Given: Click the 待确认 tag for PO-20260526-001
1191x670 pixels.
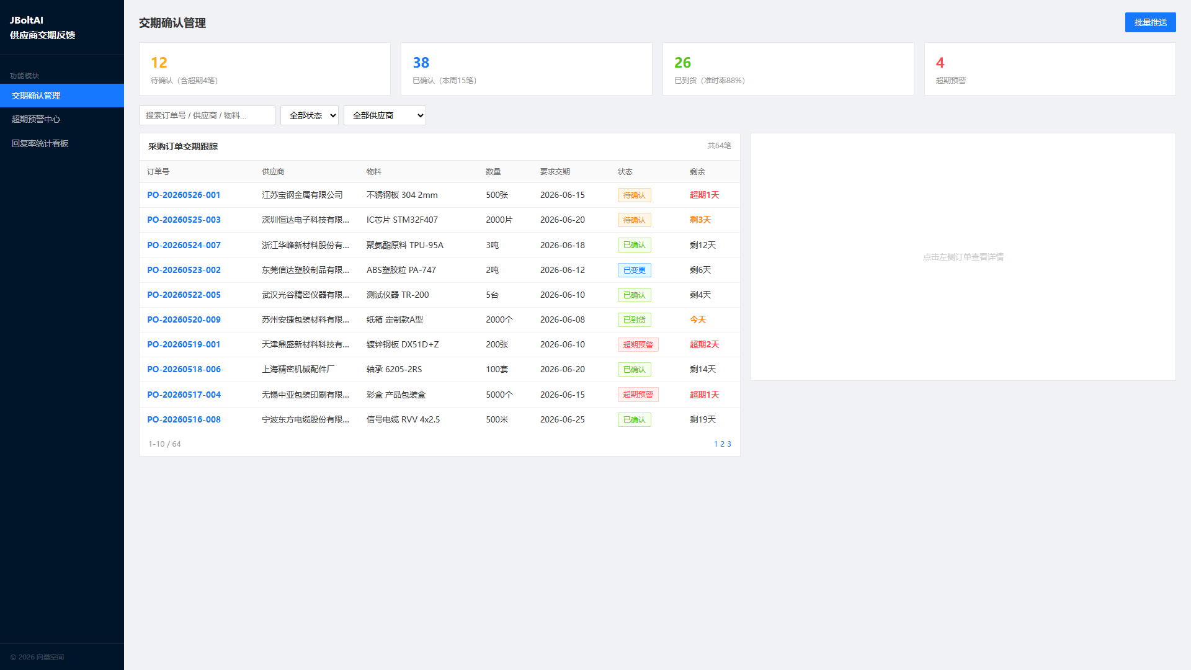Looking at the screenshot, I should (x=634, y=195).
